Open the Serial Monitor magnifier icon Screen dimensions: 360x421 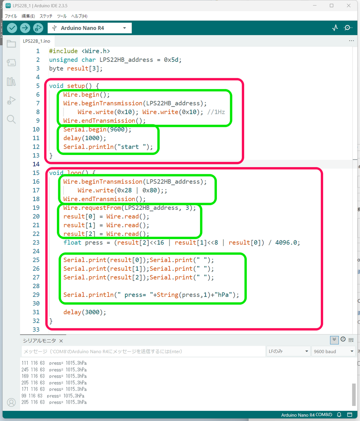[348, 28]
